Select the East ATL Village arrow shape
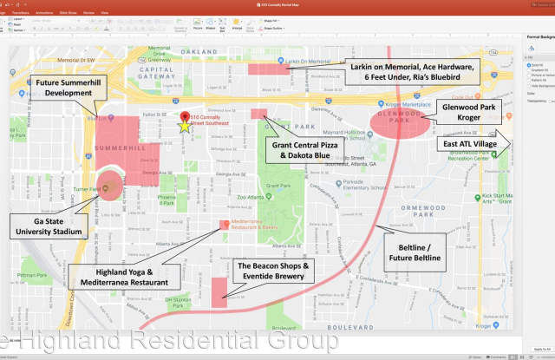Image resolution: width=555 pixels, height=360 pixels. [x=474, y=144]
